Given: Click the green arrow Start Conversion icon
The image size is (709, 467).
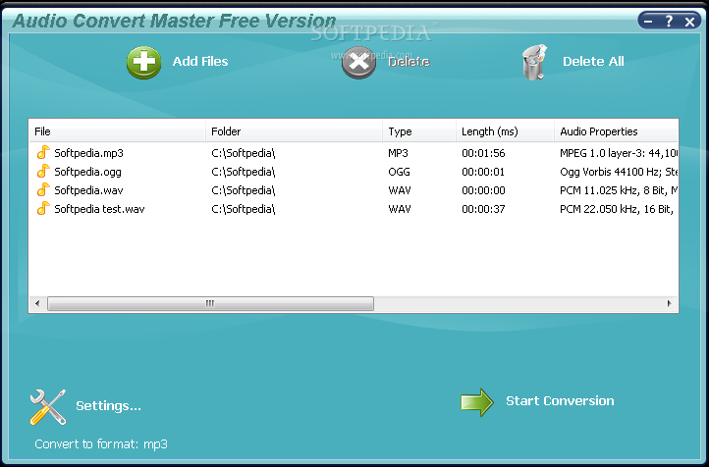Looking at the screenshot, I should 477,402.
